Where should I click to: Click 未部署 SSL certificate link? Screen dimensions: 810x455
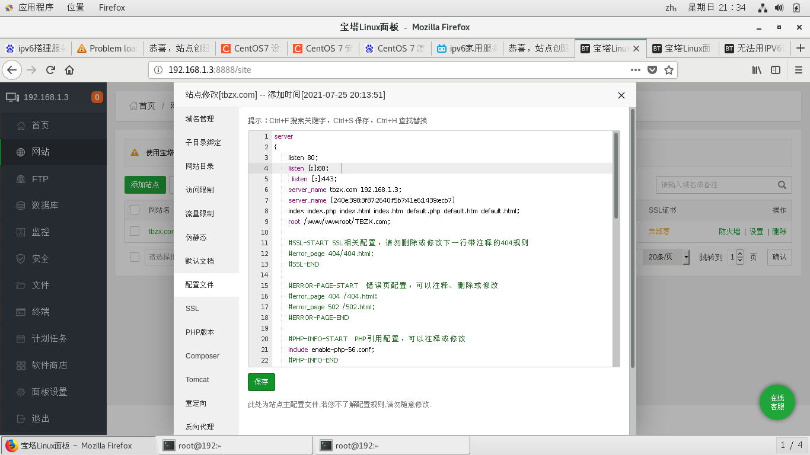coord(659,232)
